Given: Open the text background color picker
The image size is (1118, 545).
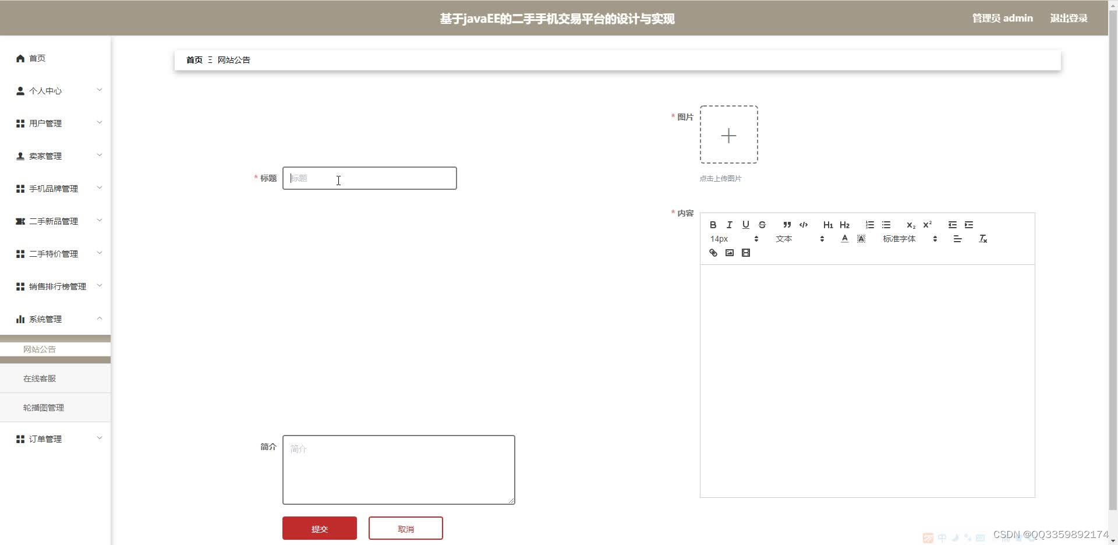Looking at the screenshot, I should 861,239.
